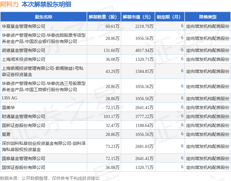Select shareholder 华夏基金管理有限公司
Screen dimensions: 231x181
tap(24, 26)
